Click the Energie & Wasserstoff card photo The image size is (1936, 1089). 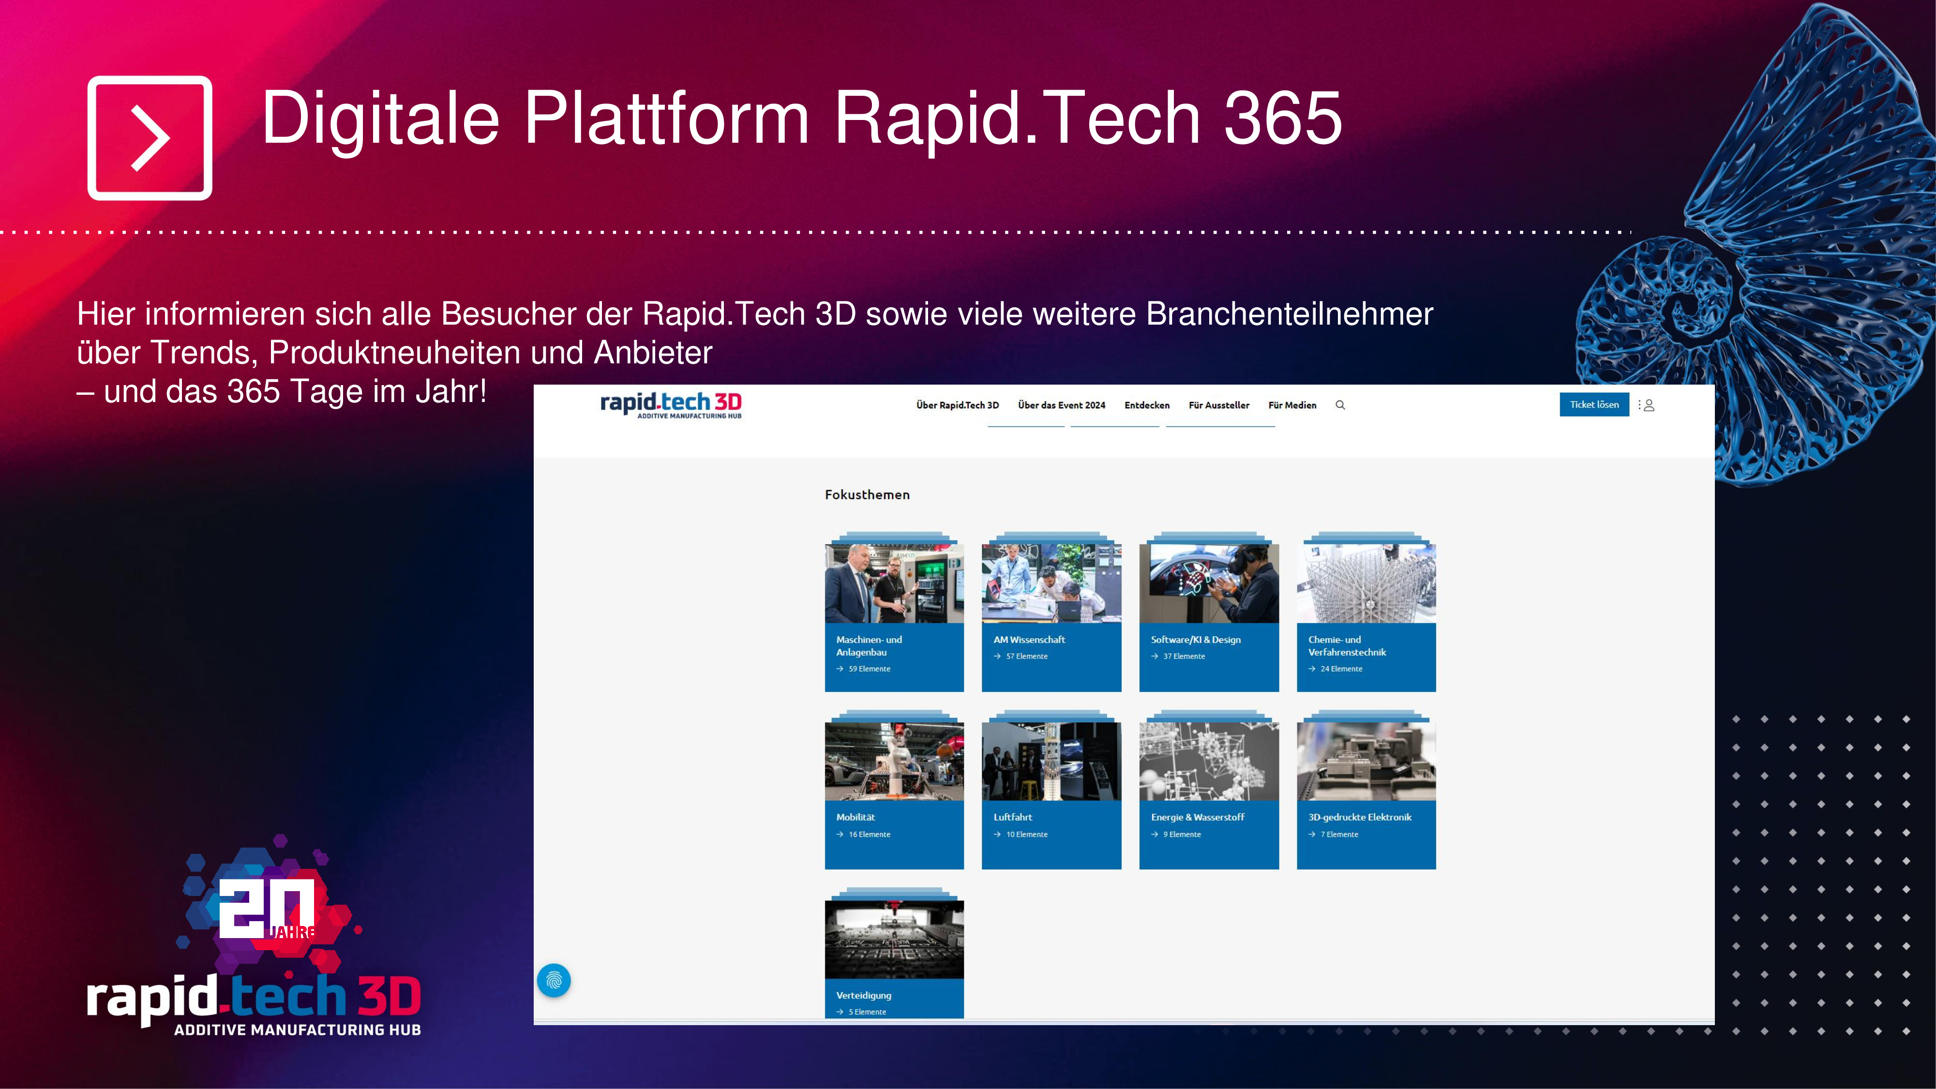coord(1209,761)
